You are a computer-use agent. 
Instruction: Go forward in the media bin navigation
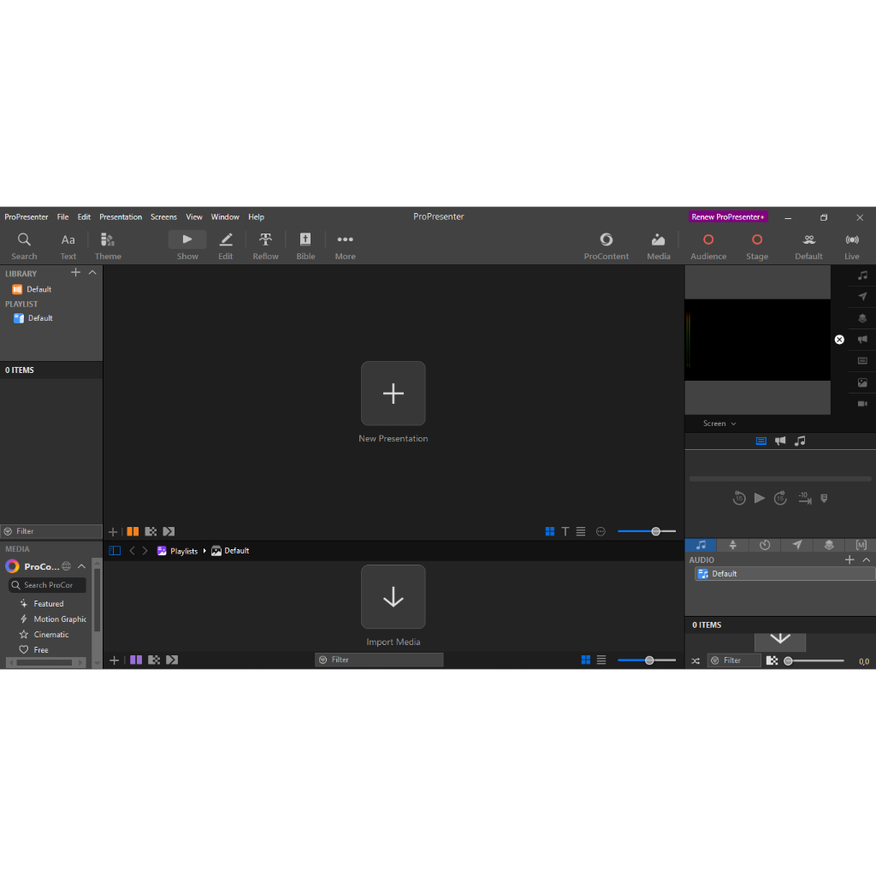pos(145,551)
